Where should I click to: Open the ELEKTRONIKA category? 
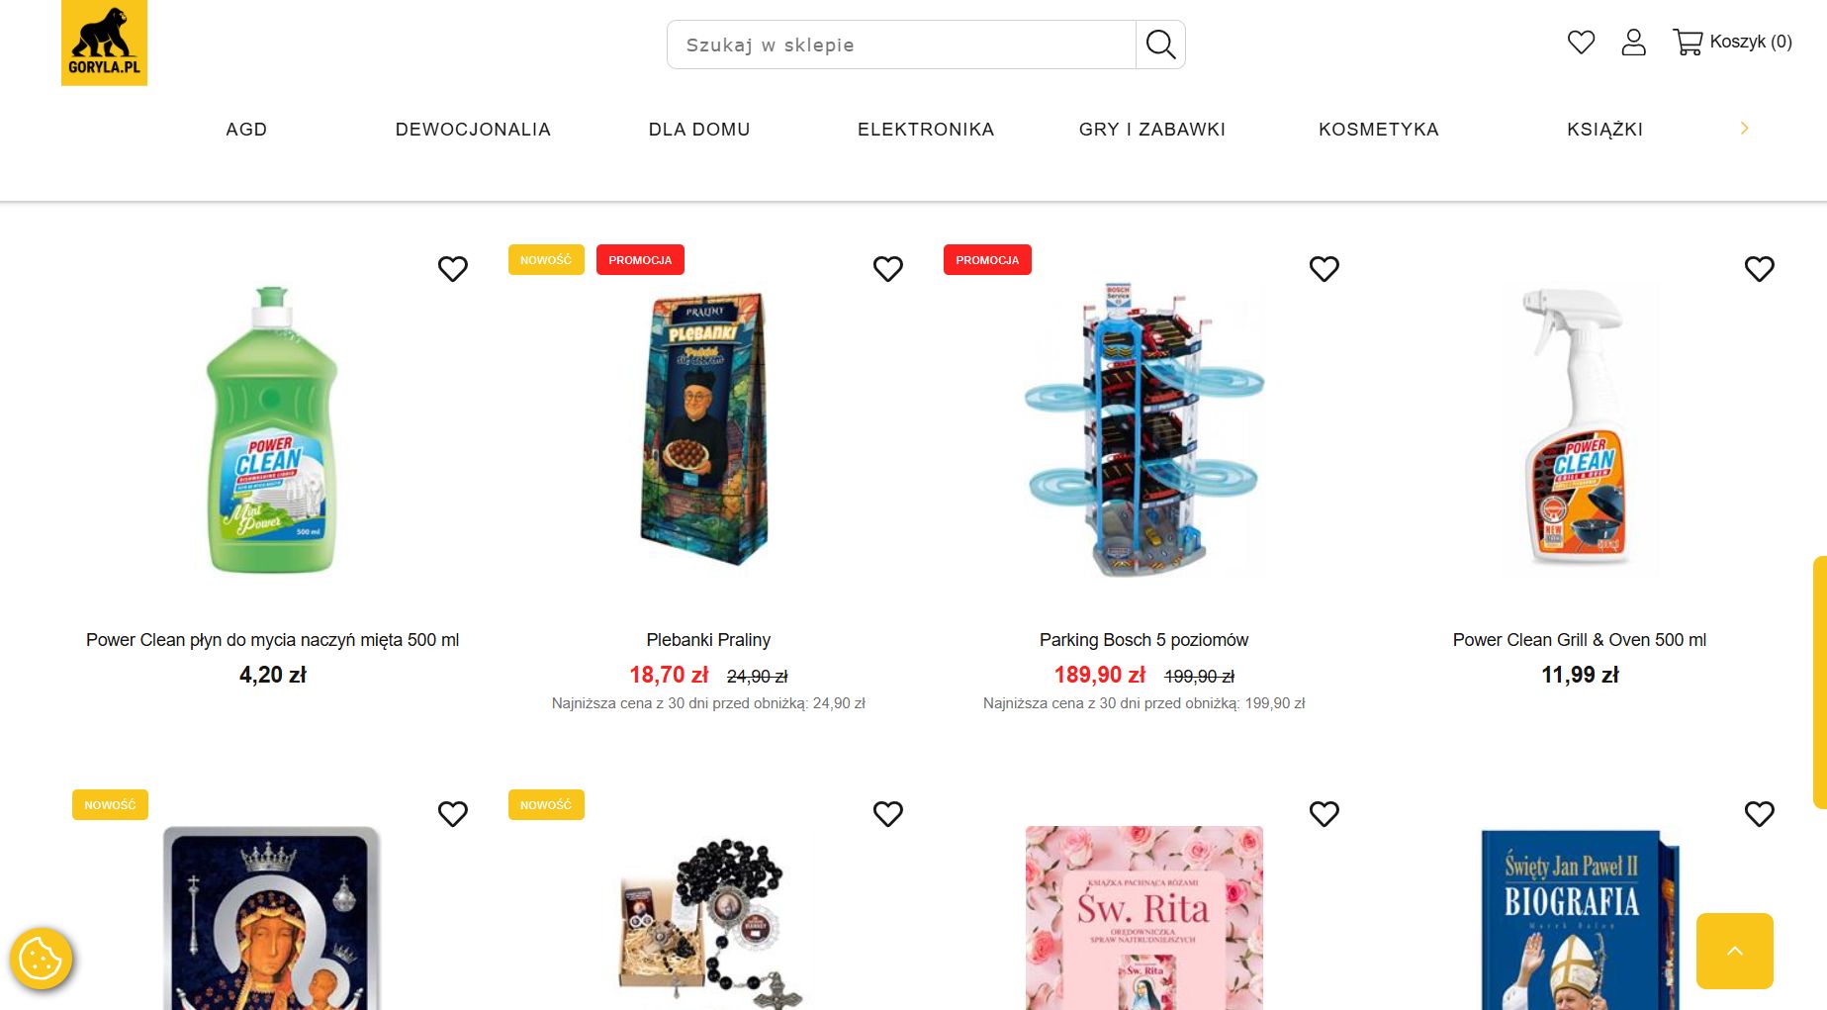[925, 130]
